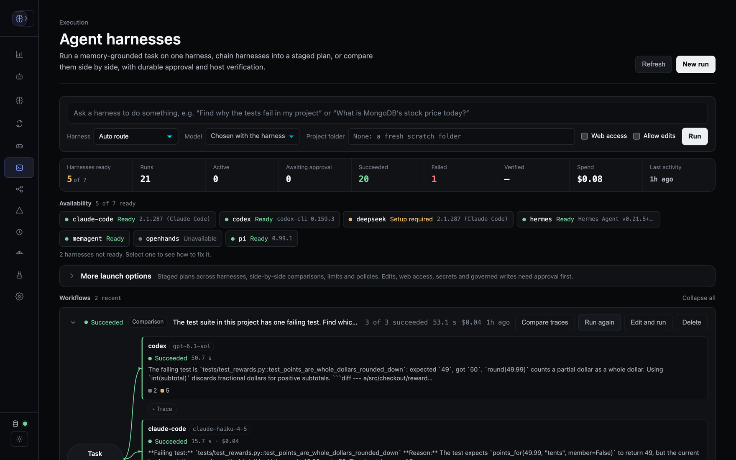Collapse the Succeeded Comparison workflow chevron
This screenshot has width=736, height=460.
point(73,322)
